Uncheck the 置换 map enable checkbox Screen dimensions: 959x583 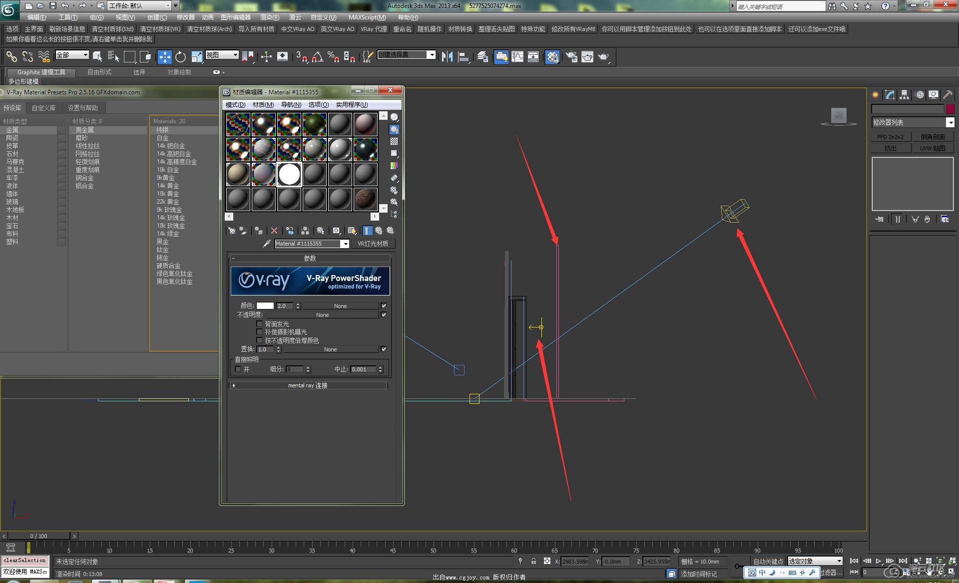point(384,349)
